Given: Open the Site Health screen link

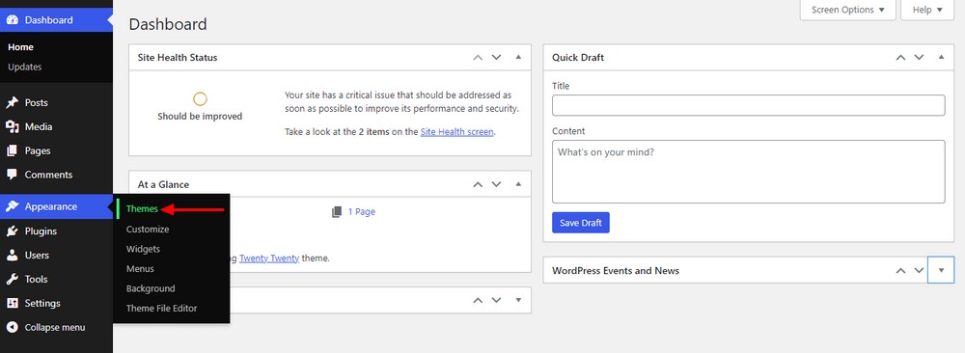Looking at the screenshot, I should coord(456,131).
